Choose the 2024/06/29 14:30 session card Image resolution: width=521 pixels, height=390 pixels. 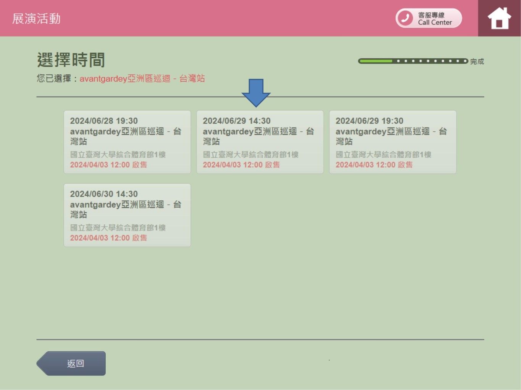260,142
